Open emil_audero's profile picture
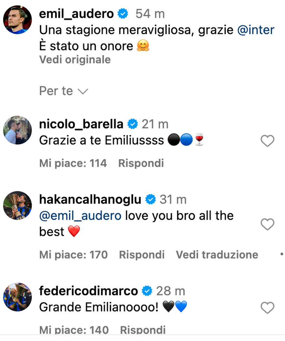Viewport: 285px width, 341px height. [18, 20]
